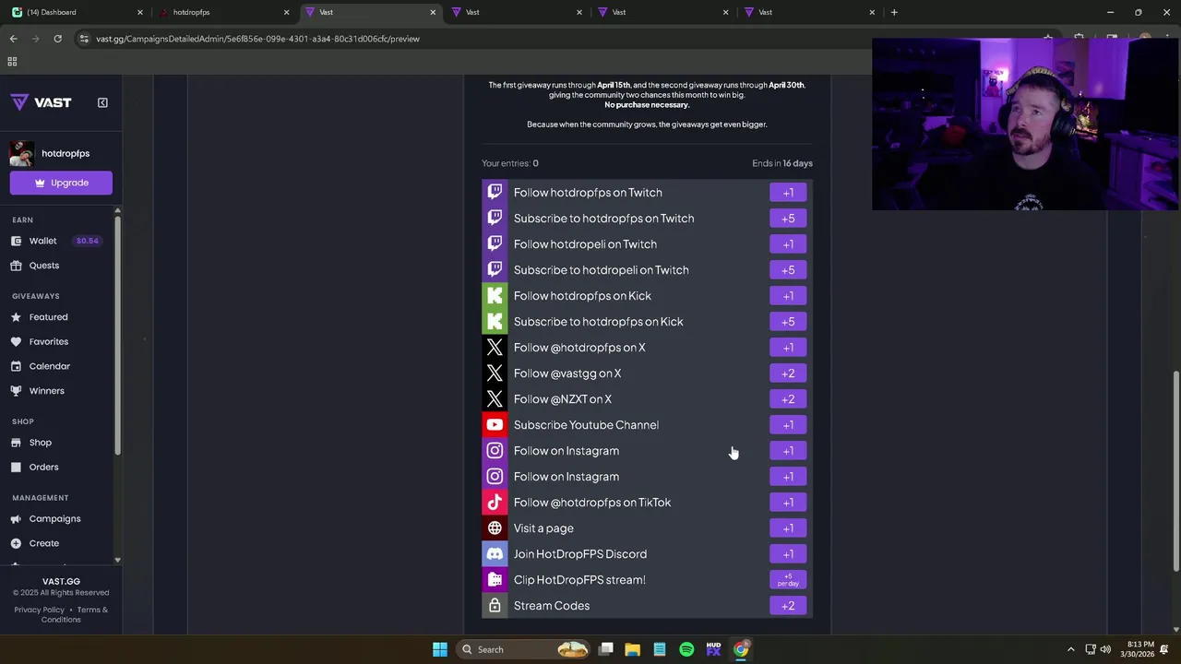Open the Wallet page from the sidebar
1181x664 pixels.
(x=42, y=241)
